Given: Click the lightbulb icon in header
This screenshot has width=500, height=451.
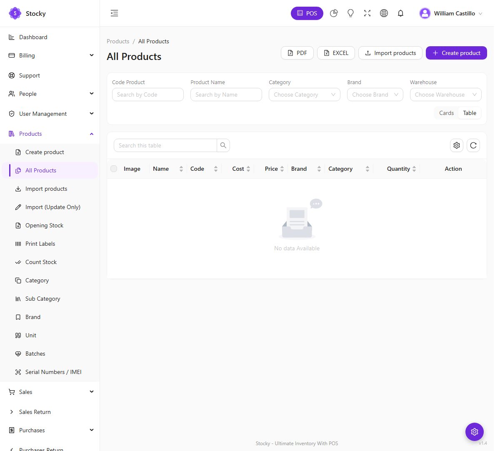Looking at the screenshot, I should [350, 13].
